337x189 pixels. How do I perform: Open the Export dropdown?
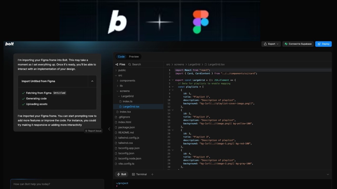click(x=271, y=44)
